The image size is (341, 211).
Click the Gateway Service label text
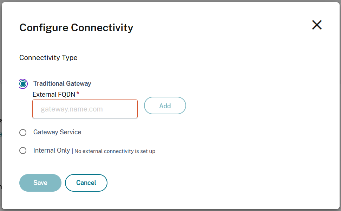tap(57, 132)
